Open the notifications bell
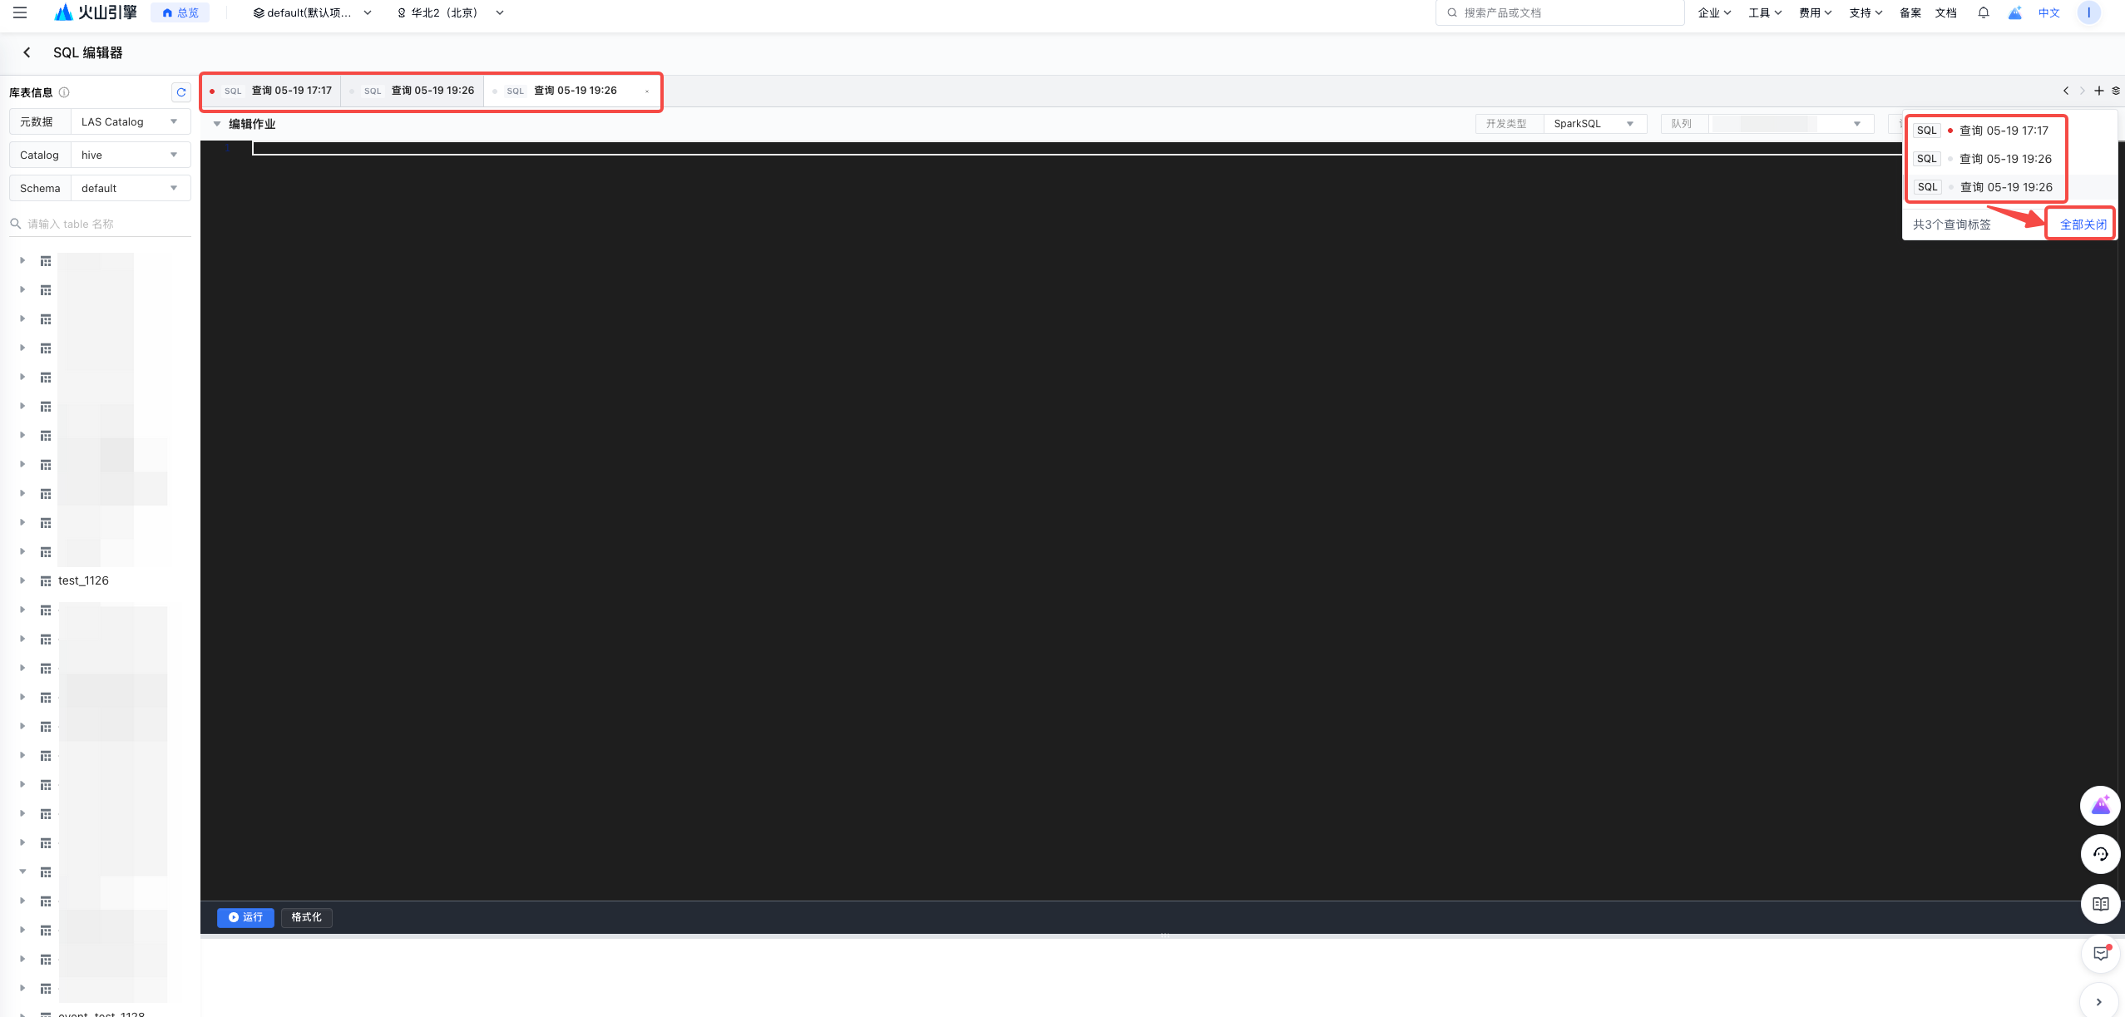 tap(1984, 12)
